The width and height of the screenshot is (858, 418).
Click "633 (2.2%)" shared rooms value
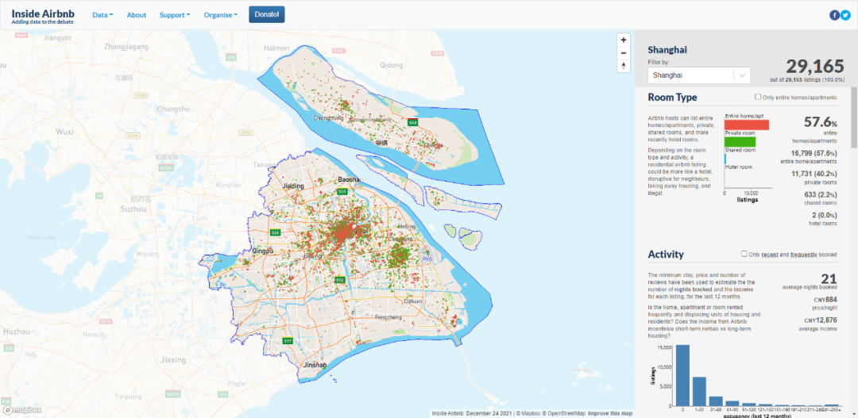(819, 195)
